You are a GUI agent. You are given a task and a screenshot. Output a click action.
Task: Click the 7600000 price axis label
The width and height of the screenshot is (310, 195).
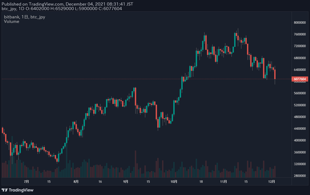[300, 34]
